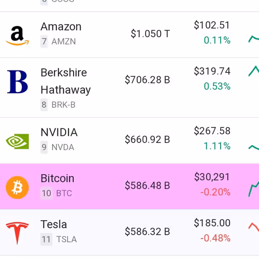The image size is (259, 259).
Task: Click NVIDIA's $660.92 B market cap
Action: pyautogui.click(x=148, y=139)
